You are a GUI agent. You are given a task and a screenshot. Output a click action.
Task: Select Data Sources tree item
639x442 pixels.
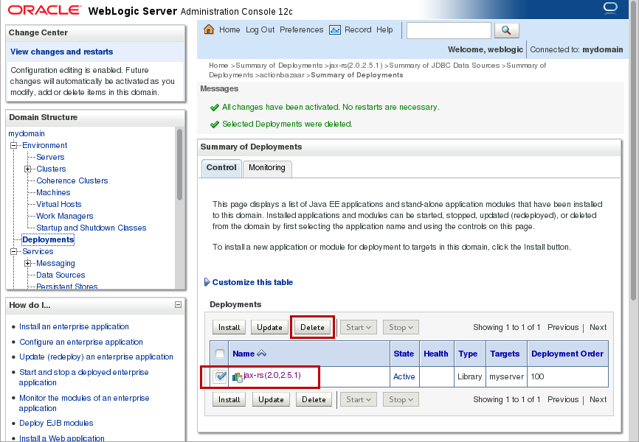tap(61, 275)
